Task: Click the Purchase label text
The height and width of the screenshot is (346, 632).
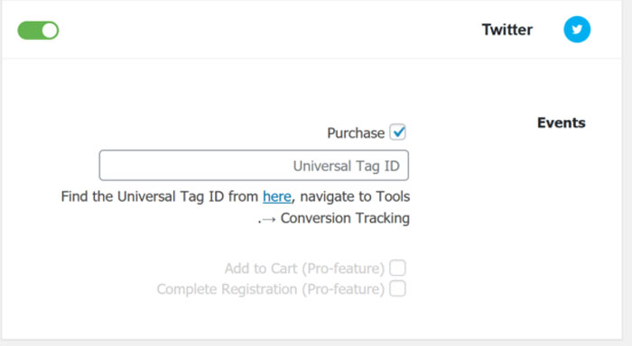Action: pos(356,132)
